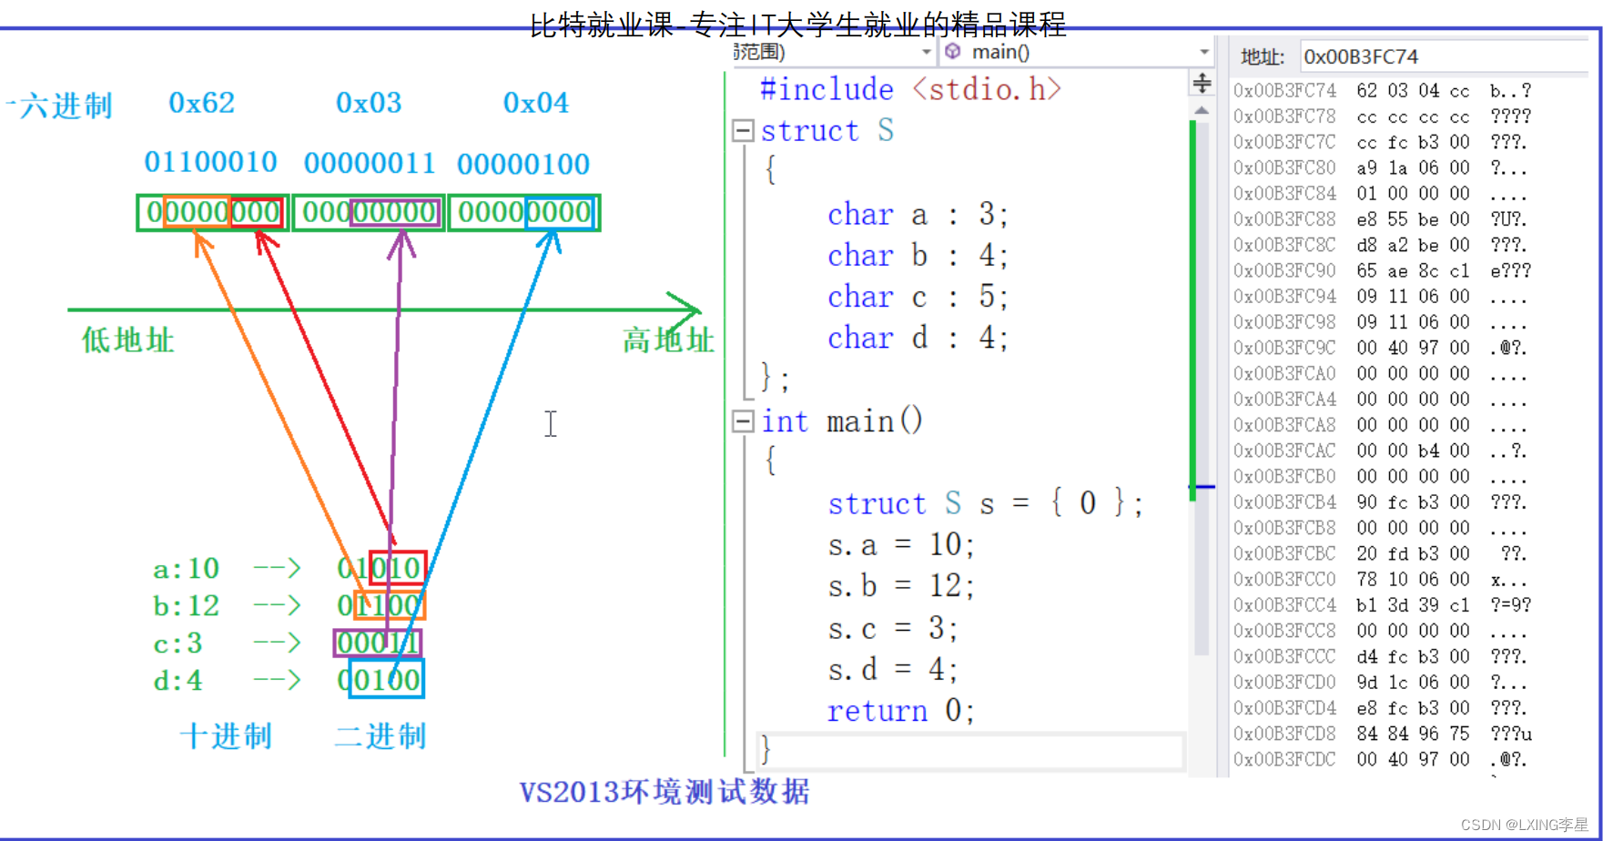1603x841 pixels.
Task: Click the 二进制 label
Action: 380,736
